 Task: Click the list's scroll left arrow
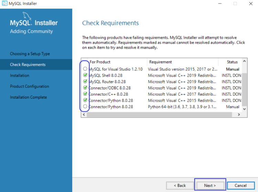[84, 115]
